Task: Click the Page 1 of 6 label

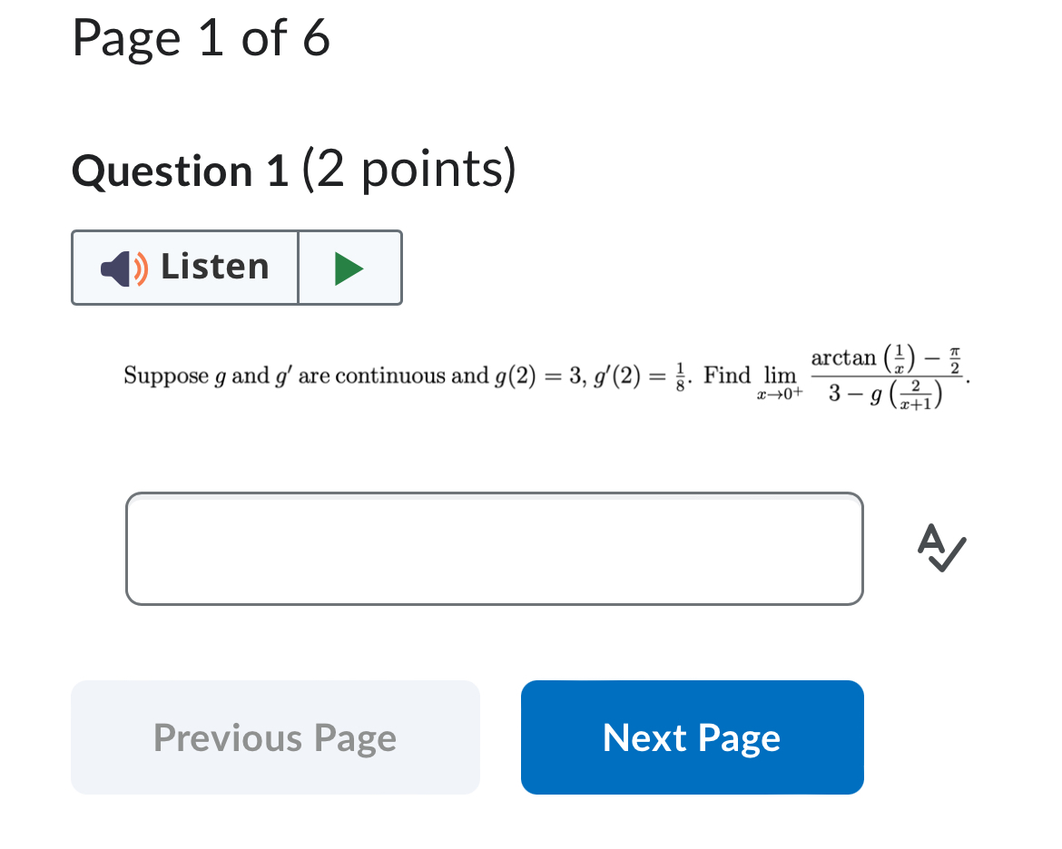Action: click(202, 38)
